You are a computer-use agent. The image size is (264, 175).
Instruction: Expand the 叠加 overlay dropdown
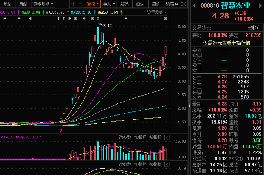click(109, 4)
